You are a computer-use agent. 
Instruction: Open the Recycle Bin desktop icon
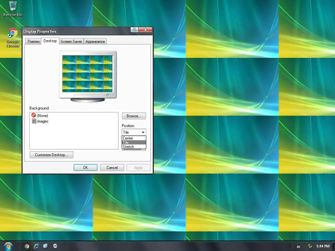pos(13,8)
